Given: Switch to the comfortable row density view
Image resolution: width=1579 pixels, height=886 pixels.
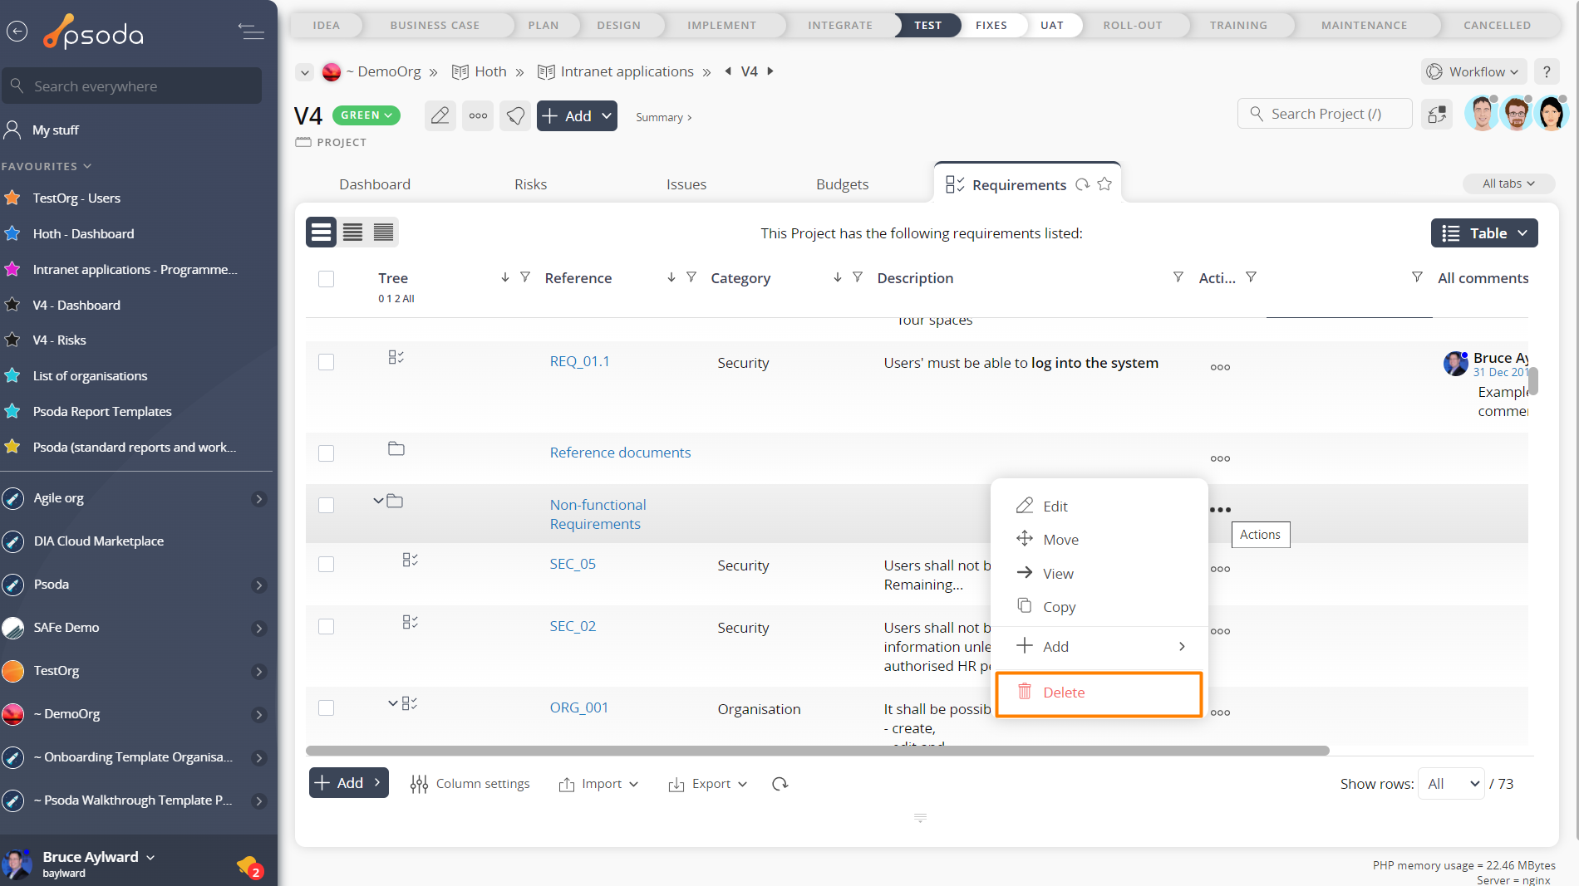Looking at the screenshot, I should pyautogui.click(x=322, y=233).
